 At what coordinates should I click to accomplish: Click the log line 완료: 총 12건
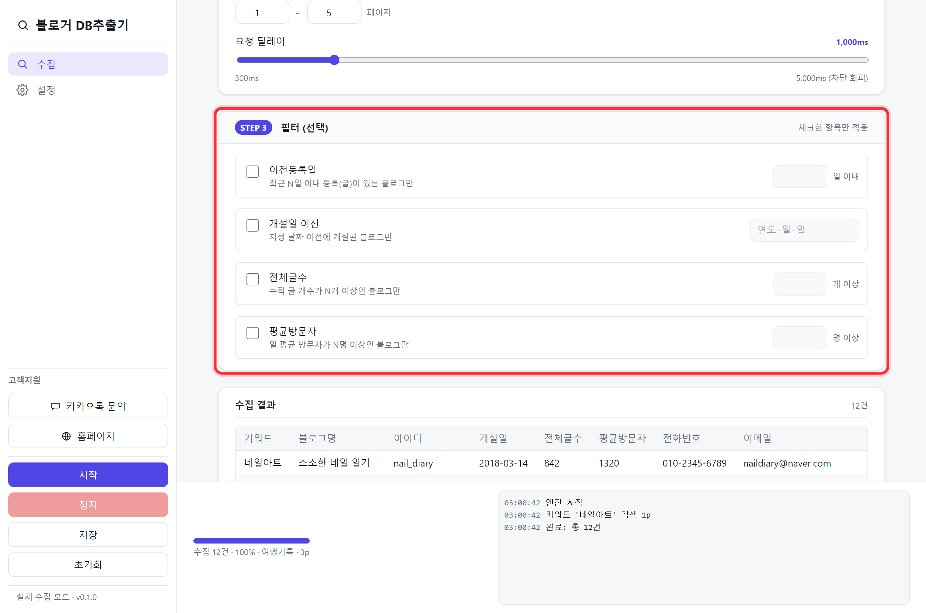pyautogui.click(x=573, y=528)
